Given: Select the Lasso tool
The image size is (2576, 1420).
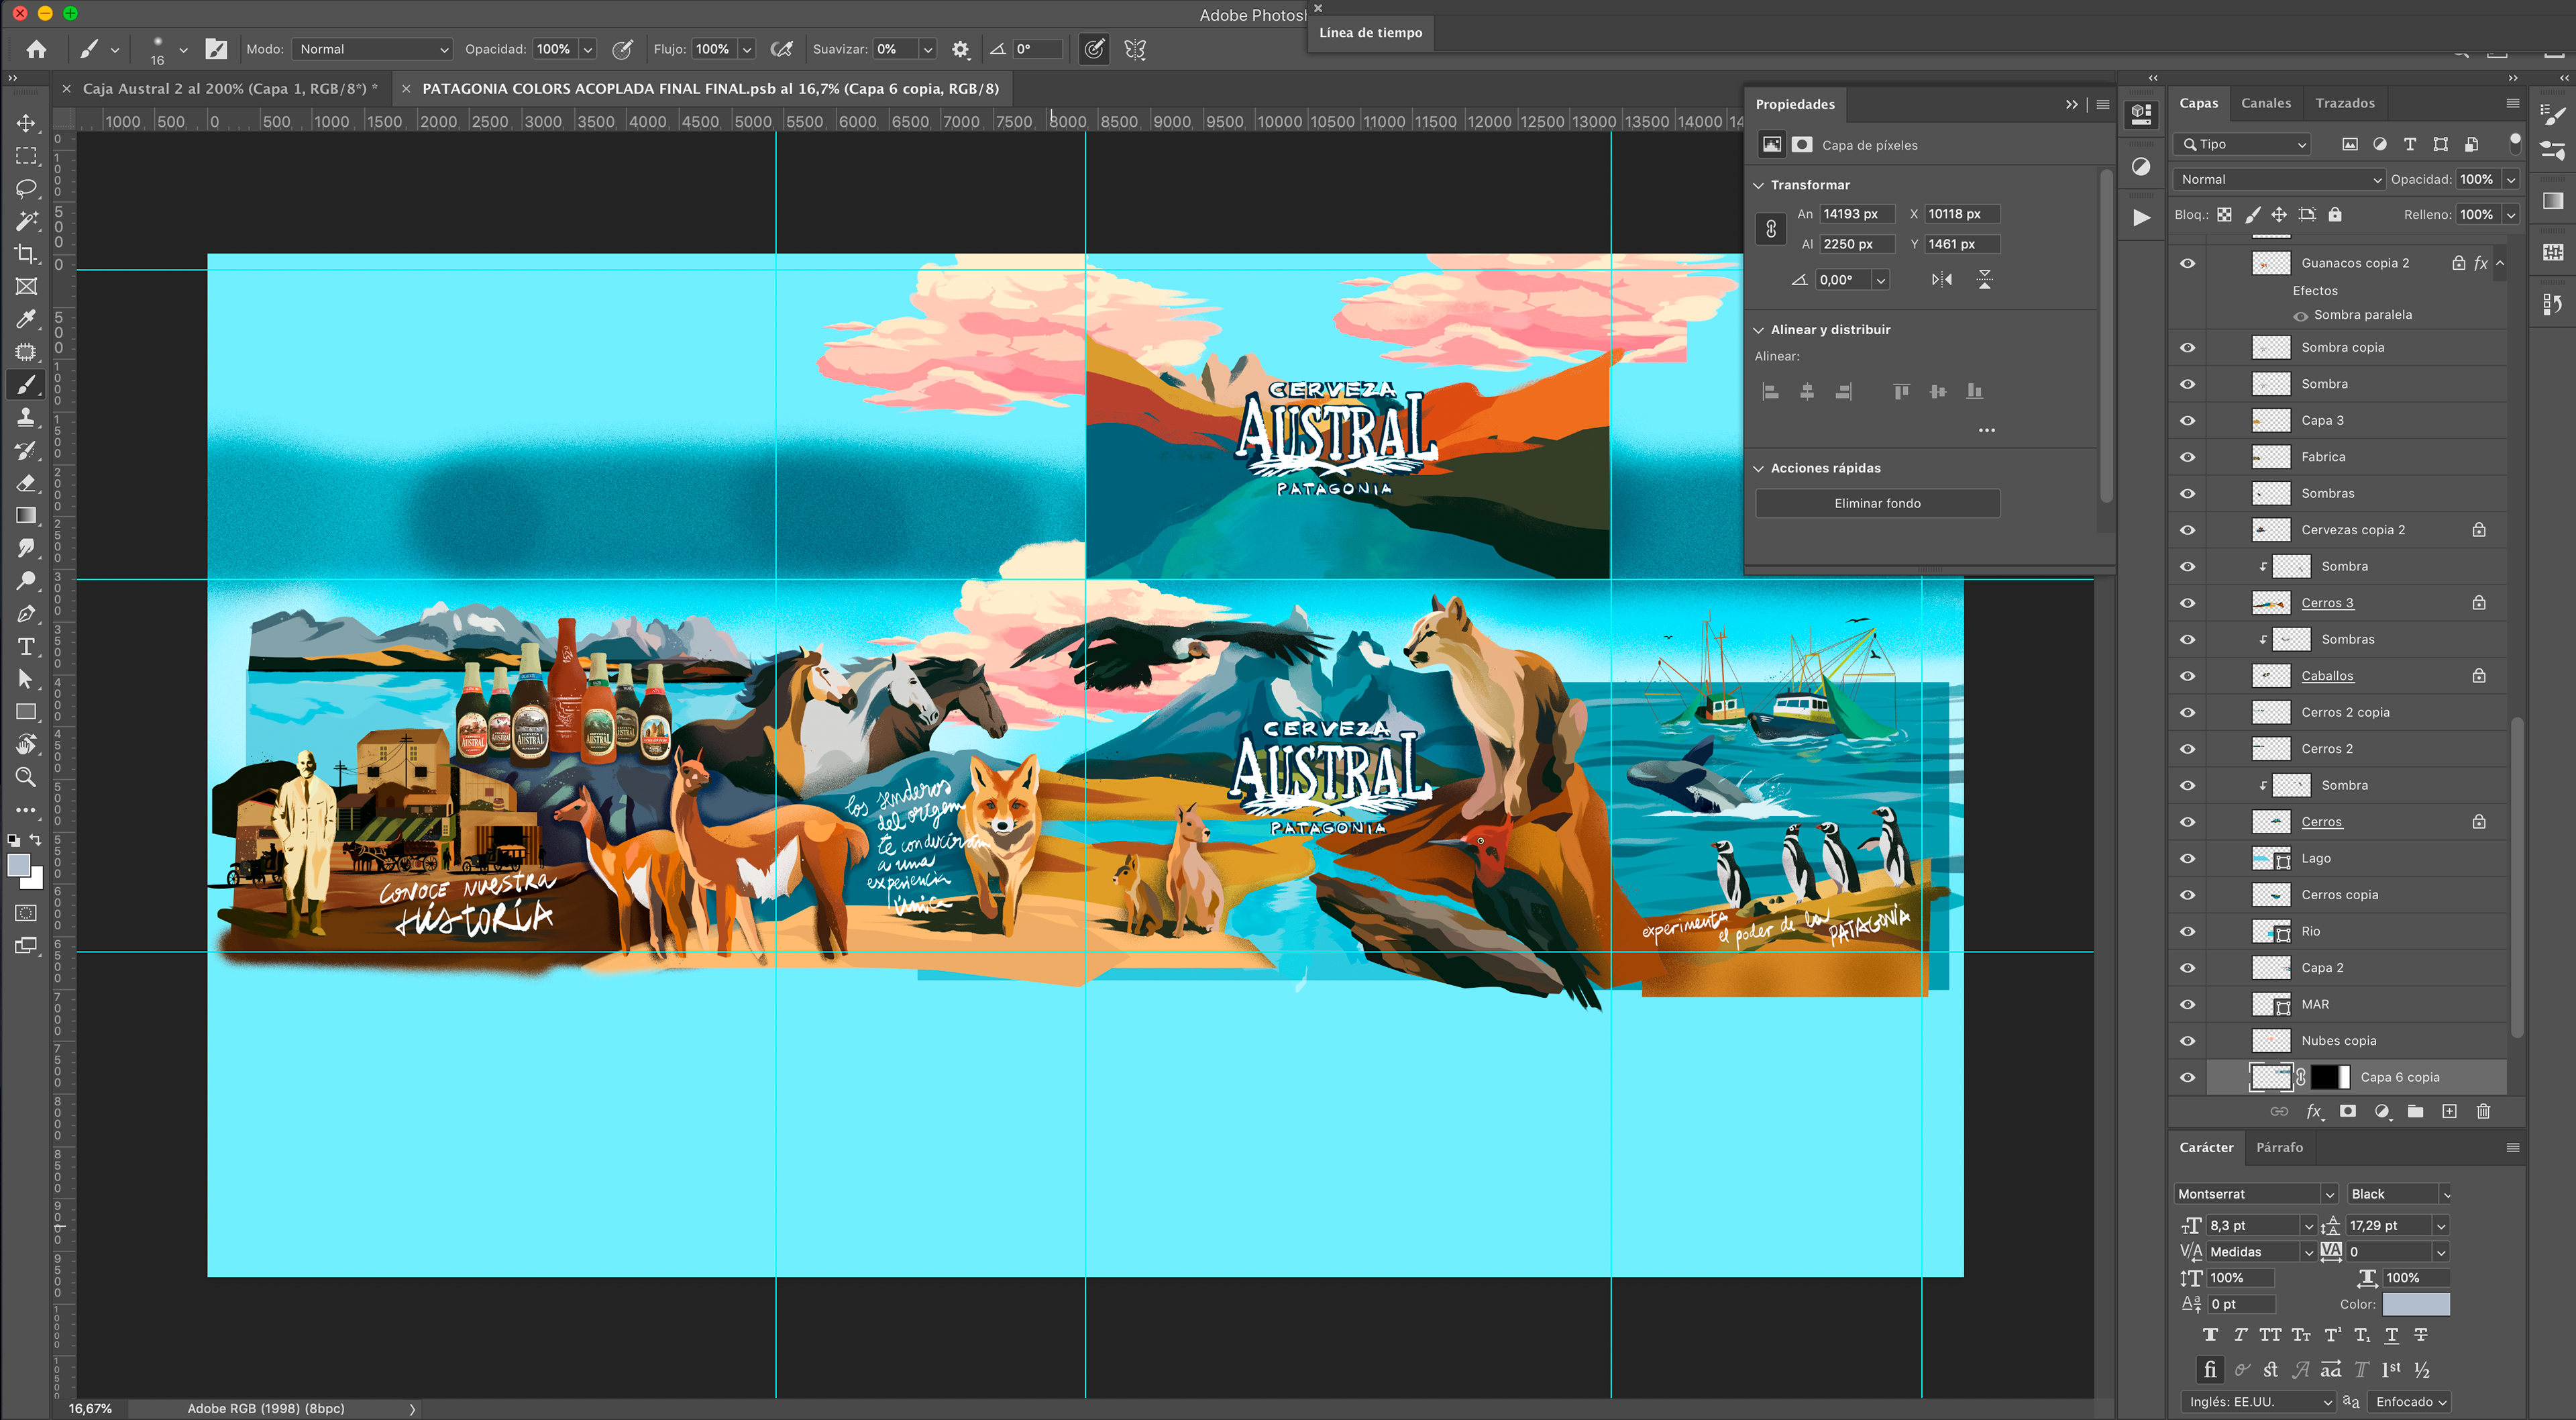Looking at the screenshot, I should point(26,188).
